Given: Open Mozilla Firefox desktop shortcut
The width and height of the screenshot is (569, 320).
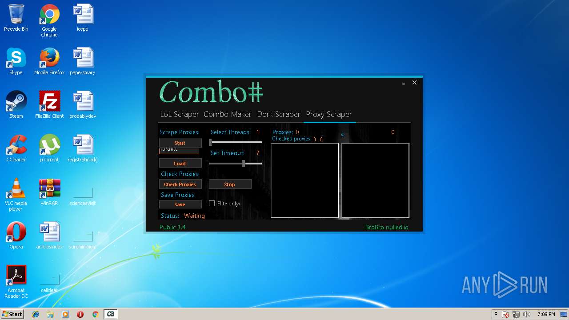Looking at the screenshot, I should [49, 61].
